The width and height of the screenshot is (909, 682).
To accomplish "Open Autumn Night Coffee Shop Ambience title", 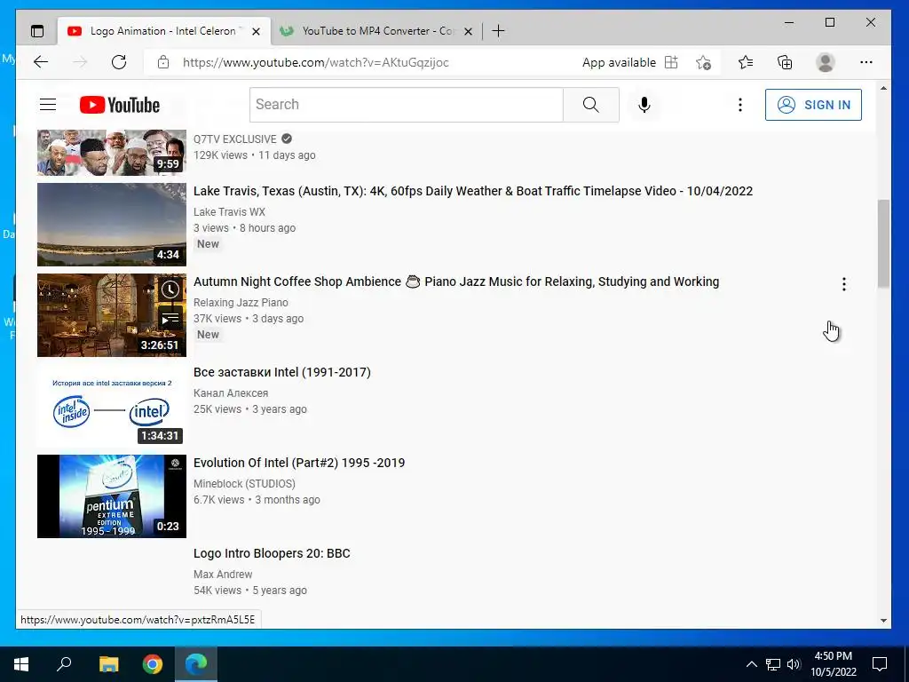I will tap(456, 282).
